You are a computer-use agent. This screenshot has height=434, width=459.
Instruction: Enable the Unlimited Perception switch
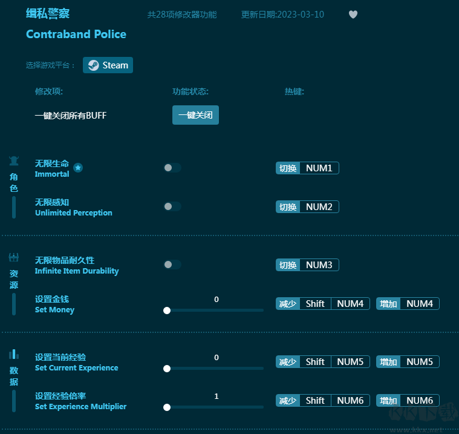pos(172,206)
